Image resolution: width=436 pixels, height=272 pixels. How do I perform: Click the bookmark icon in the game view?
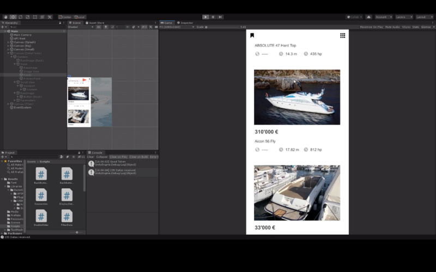(252, 35)
